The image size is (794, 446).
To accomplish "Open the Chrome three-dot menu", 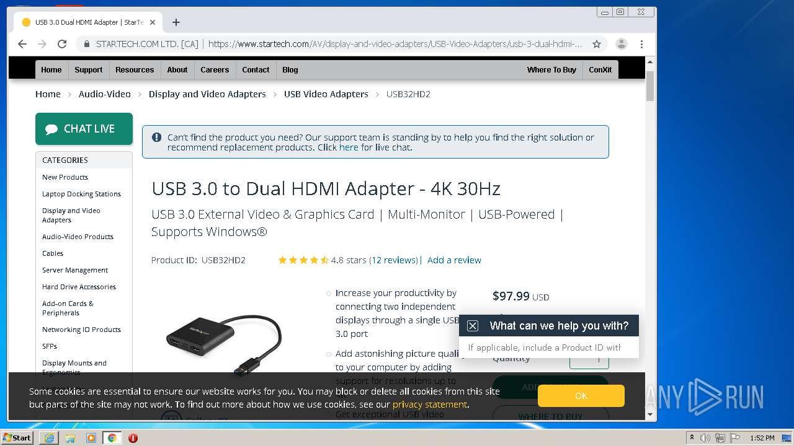I will click(641, 44).
